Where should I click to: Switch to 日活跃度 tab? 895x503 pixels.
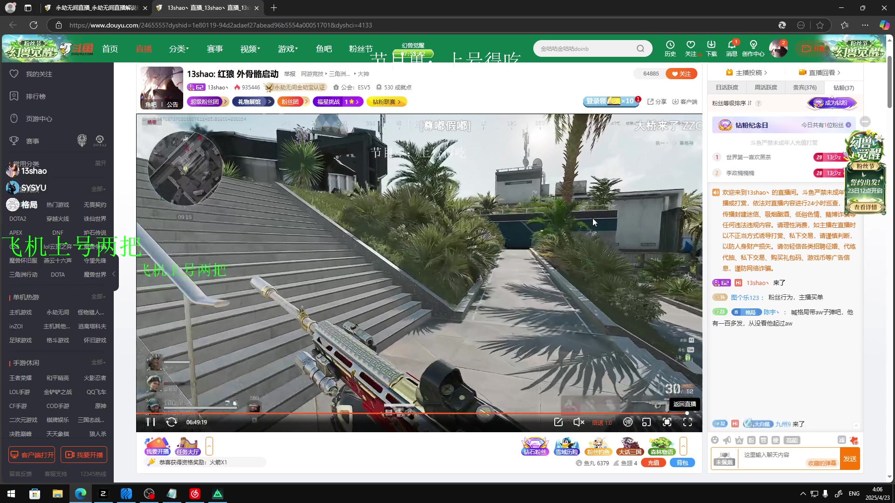pyautogui.click(x=727, y=87)
